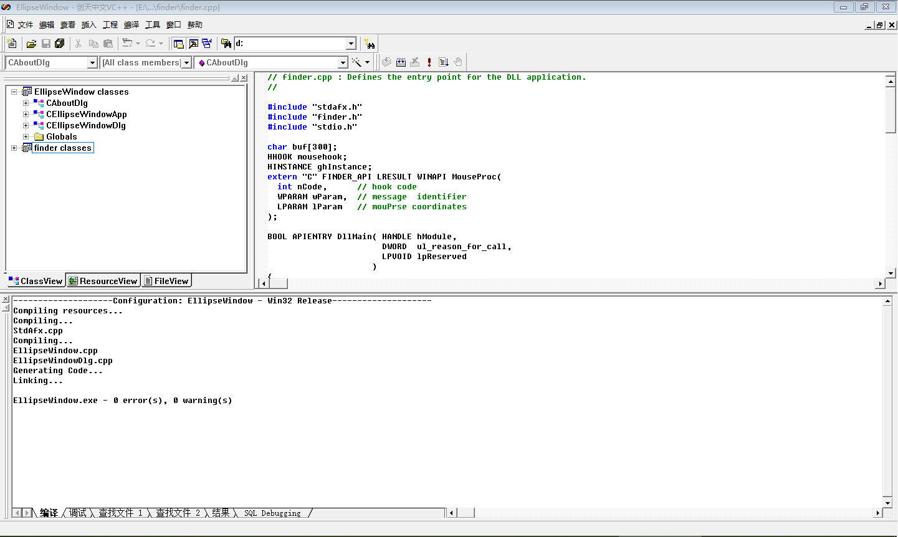Click the Search help binoculars icon

point(370,44)
